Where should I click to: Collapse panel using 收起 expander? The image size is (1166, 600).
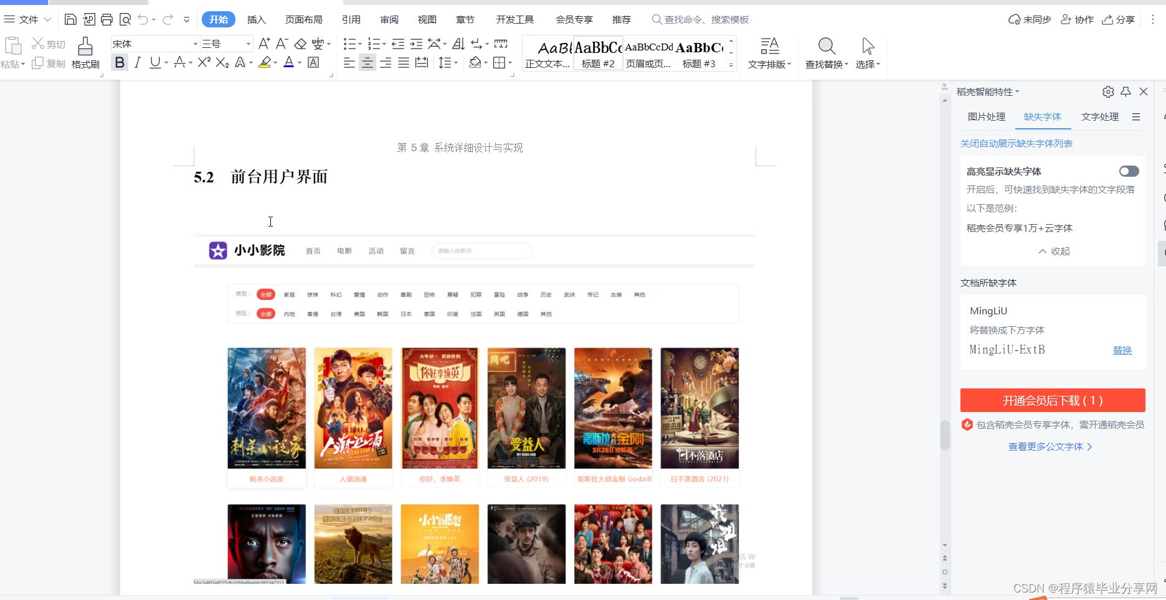1054,251
